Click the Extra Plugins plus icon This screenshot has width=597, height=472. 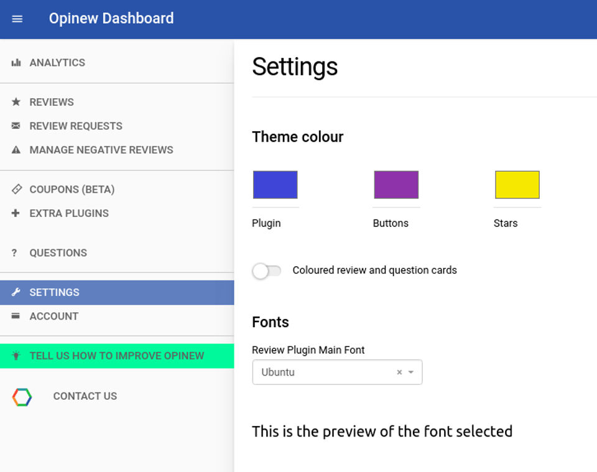(16, 213)
